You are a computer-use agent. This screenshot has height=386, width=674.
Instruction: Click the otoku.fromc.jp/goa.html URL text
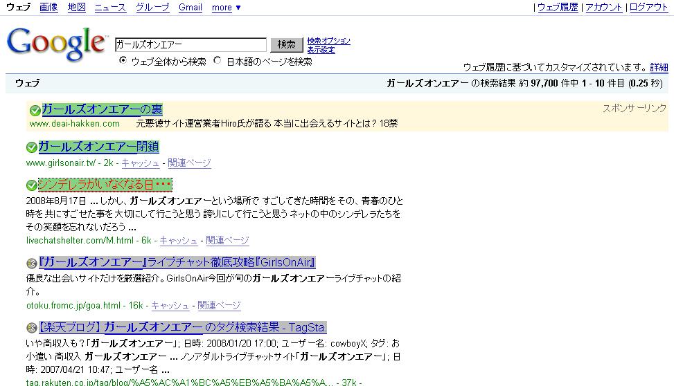(73, 306)
